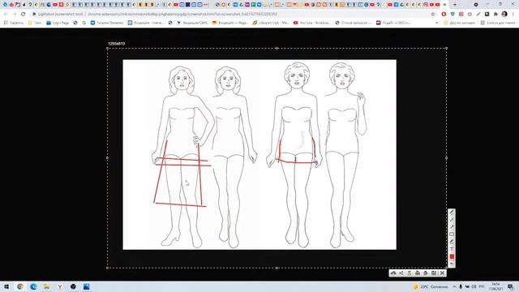519x292 pixels.
Task: Click the Lightshot feather extension icon
Action: pyautogui.click(x=478, y=15)
